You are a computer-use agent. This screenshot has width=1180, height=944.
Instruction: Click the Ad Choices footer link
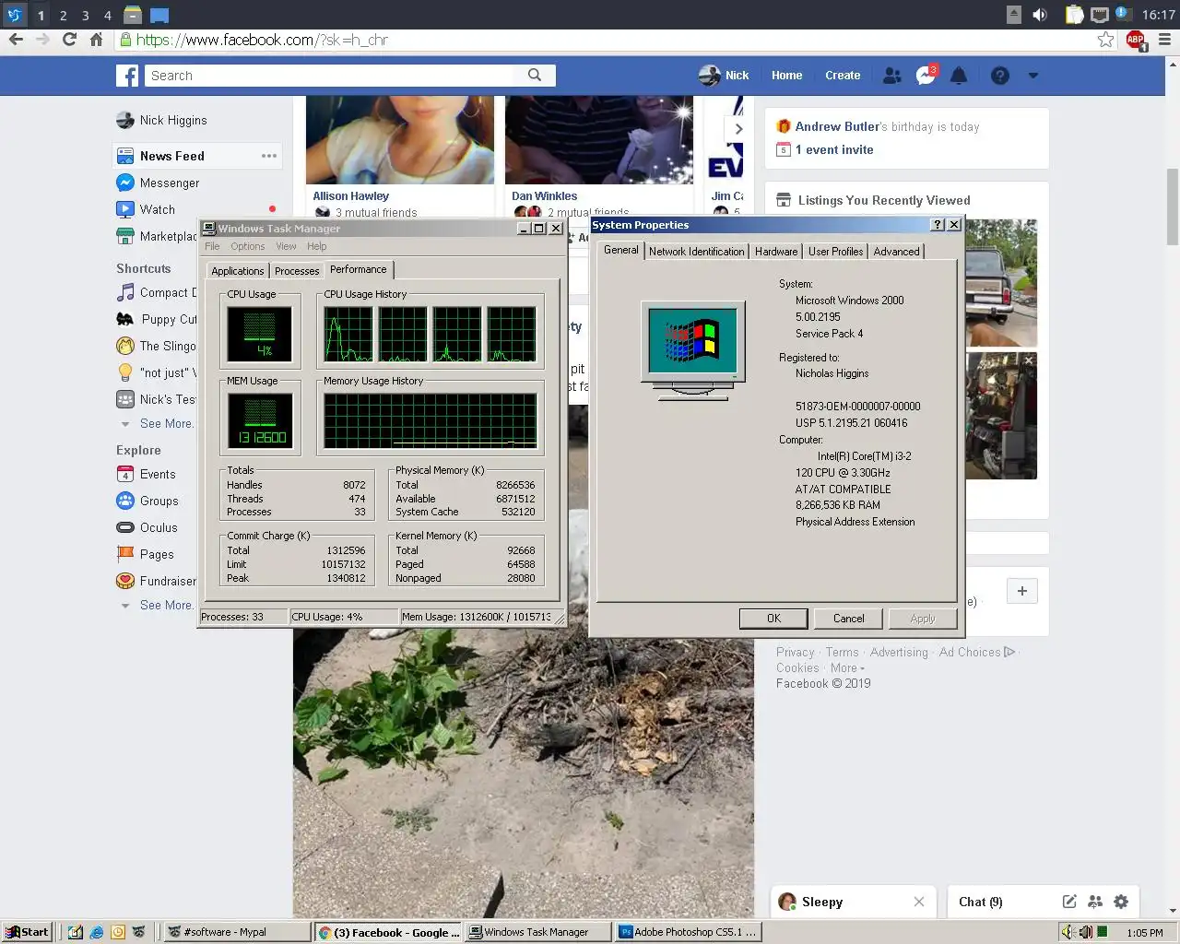point(976,652)
